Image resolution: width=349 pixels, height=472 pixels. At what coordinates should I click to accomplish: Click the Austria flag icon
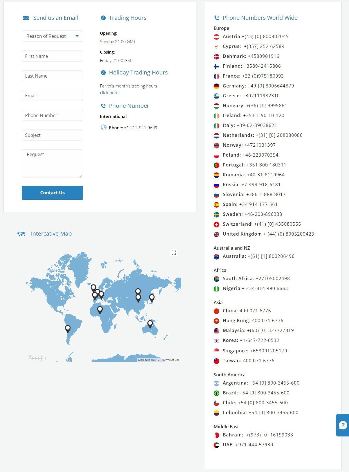(x=217, y=37)
